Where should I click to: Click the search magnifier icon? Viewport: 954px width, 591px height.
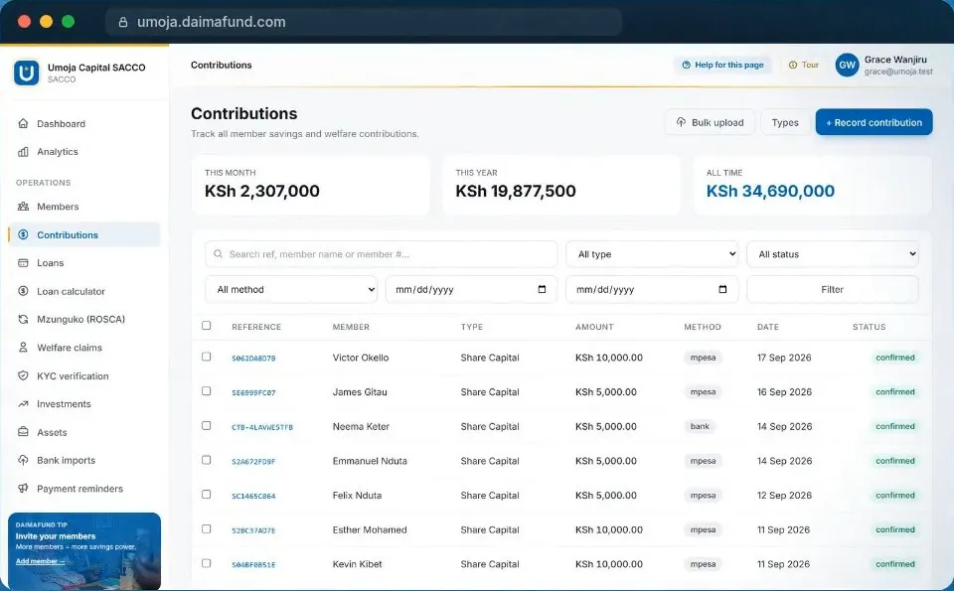[x=218, y=254]
